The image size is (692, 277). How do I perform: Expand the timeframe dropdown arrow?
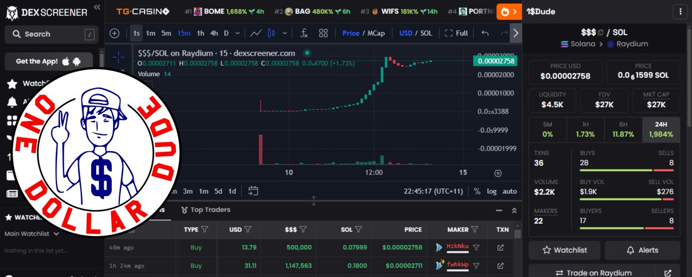tap(238, 33)
